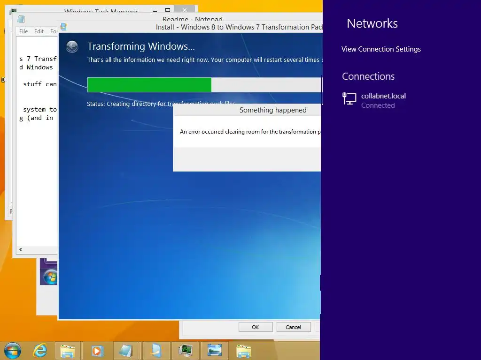Switch to the transformation pack installer taskbar button

pyautogui.click(x=156, y=351)
